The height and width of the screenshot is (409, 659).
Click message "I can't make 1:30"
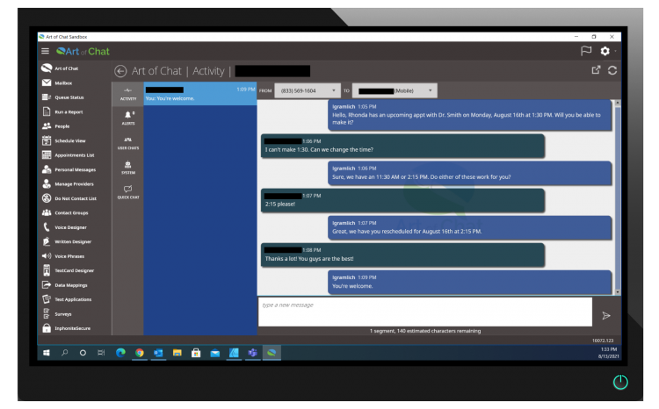(x=402, y=146)
